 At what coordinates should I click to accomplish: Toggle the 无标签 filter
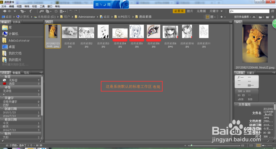(x=21, y=80)
